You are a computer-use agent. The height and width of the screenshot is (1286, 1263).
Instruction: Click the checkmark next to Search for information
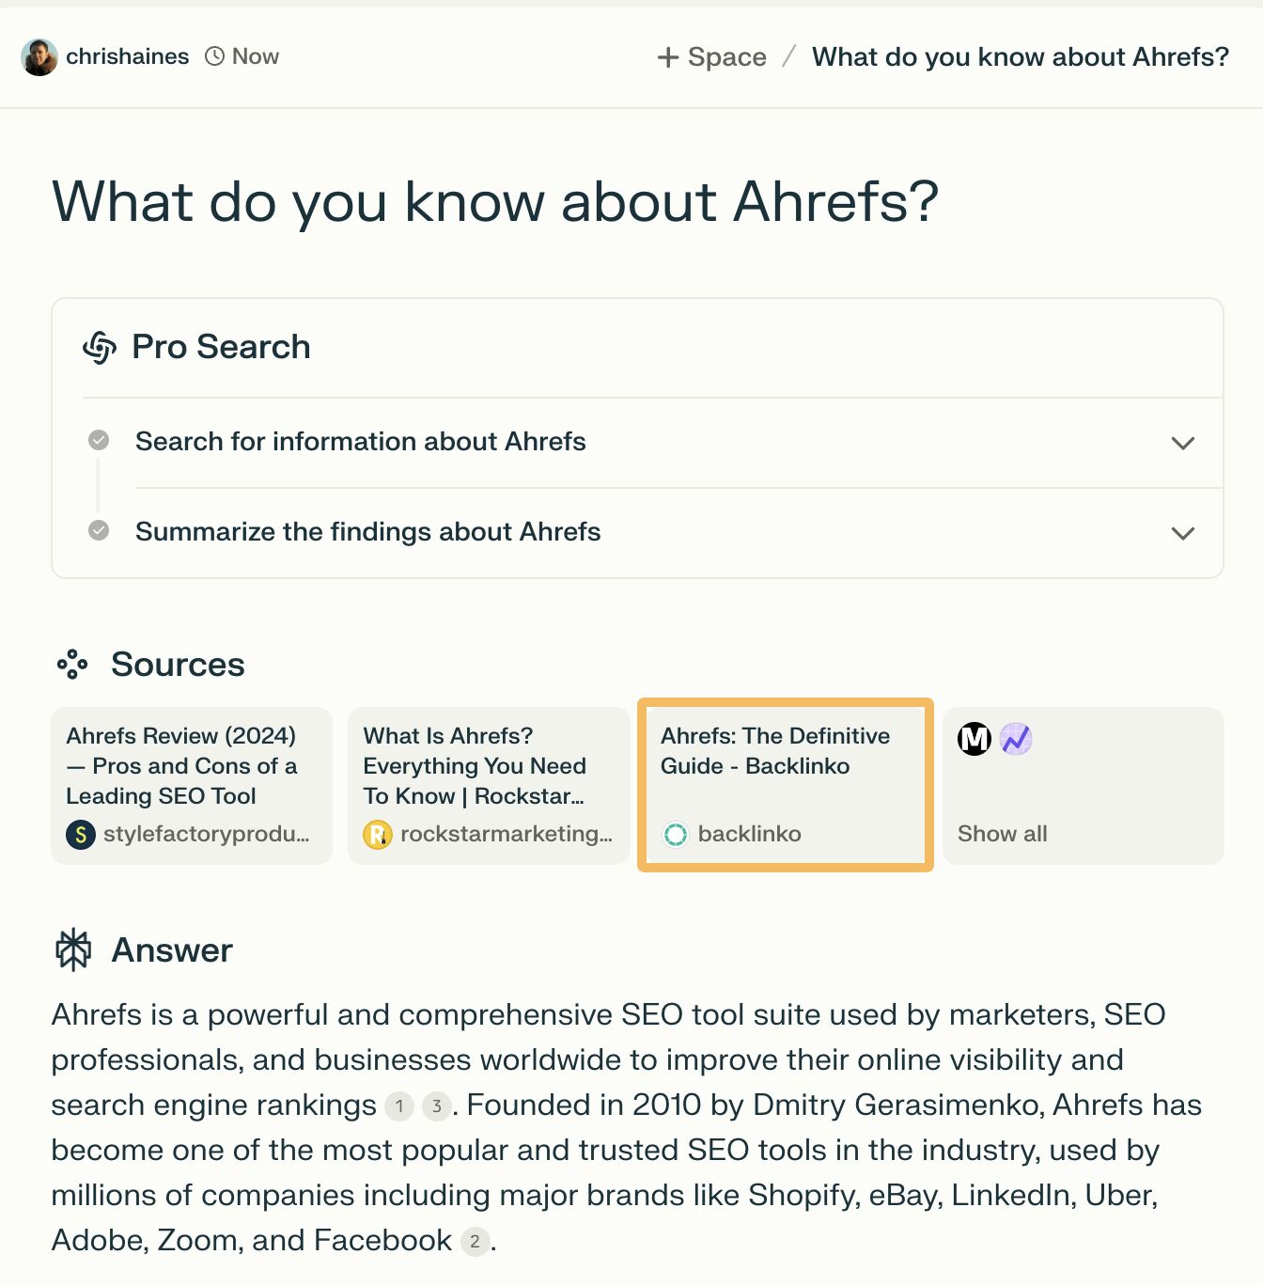point(98,440)
